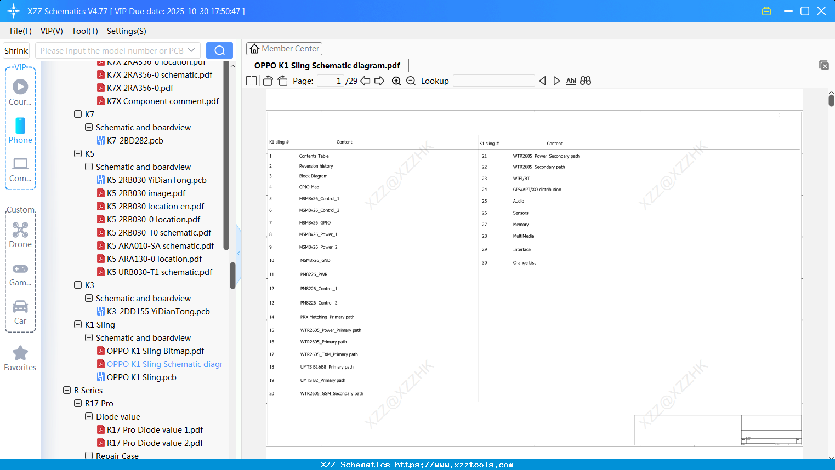Go to the previous PDF page
The height and width of the screenshot is (470, 835).
[365, 81]
